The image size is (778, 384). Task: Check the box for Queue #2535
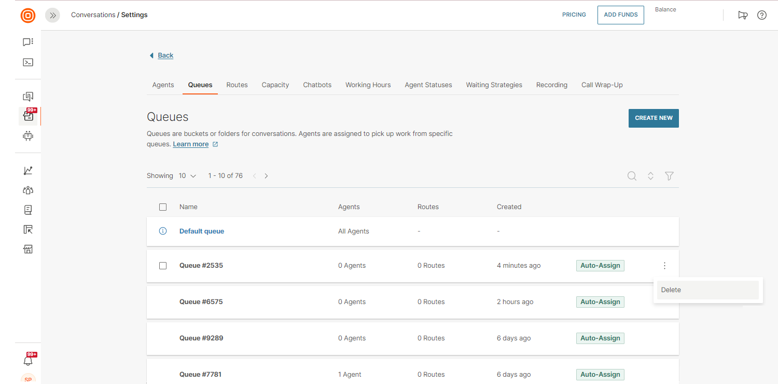(163, 266)
